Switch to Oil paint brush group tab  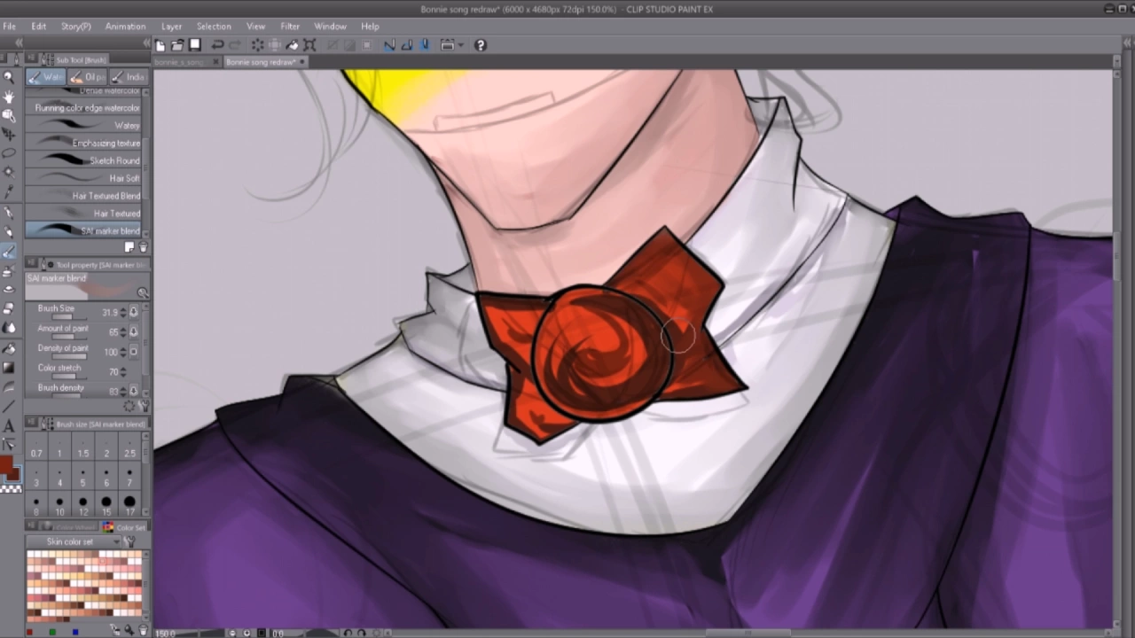[87, 77]
